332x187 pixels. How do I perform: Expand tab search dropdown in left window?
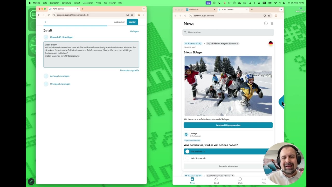click(144, 9)
